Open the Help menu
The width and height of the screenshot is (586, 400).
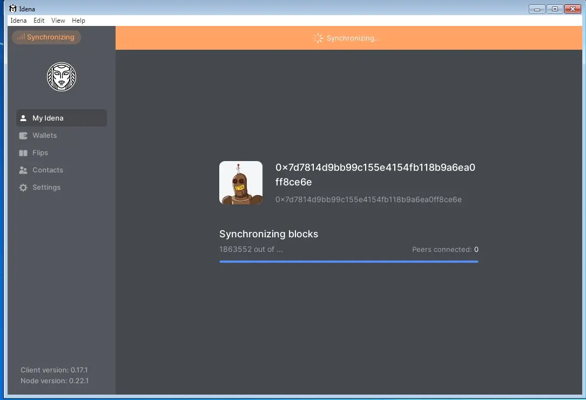pos(78,21)
